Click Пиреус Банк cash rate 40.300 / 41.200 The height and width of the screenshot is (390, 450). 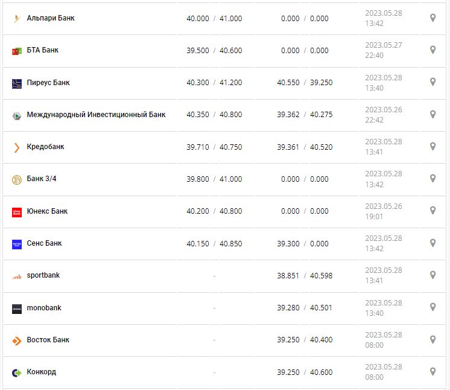(214, 83)
